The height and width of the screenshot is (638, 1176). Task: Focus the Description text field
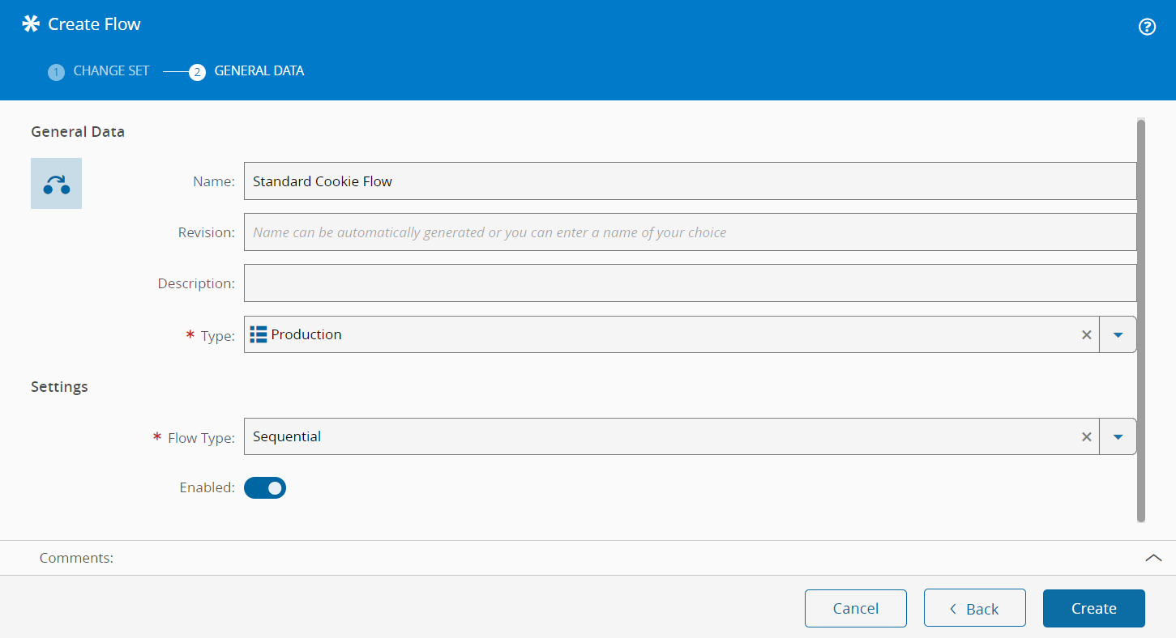pos(689,283)
